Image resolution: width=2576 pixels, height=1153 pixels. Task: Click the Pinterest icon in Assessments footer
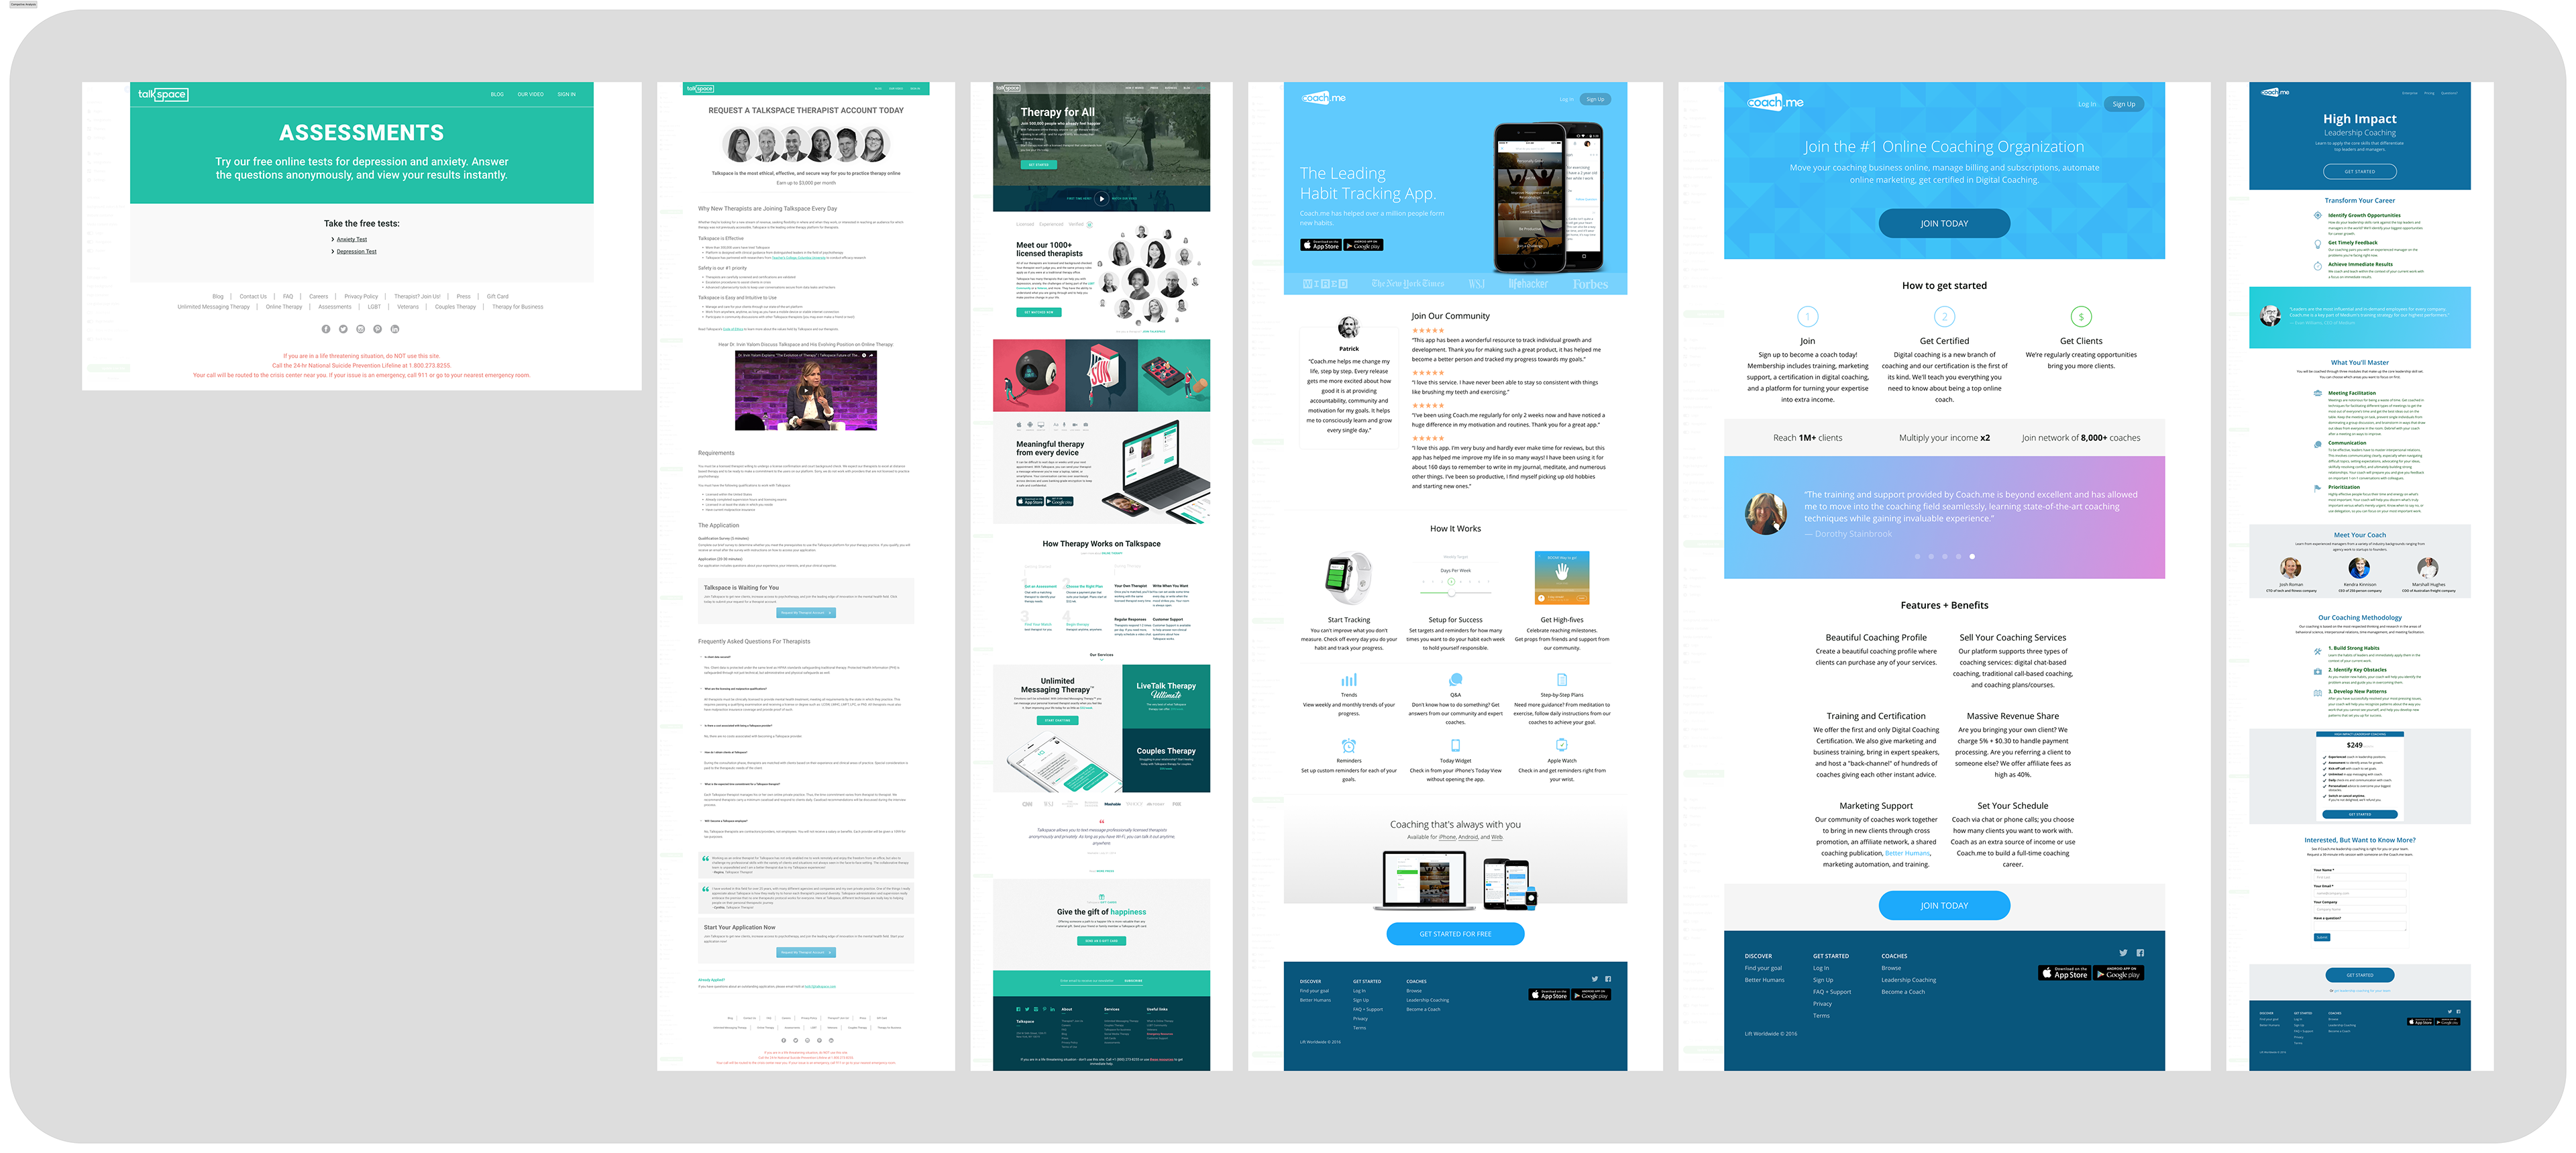coord(377,329)
